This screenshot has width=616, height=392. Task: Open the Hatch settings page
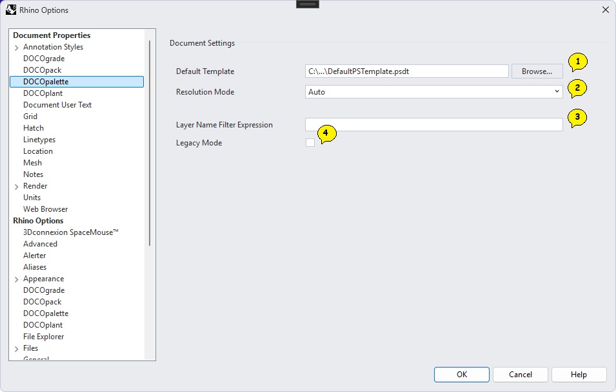tap(34, 128)
